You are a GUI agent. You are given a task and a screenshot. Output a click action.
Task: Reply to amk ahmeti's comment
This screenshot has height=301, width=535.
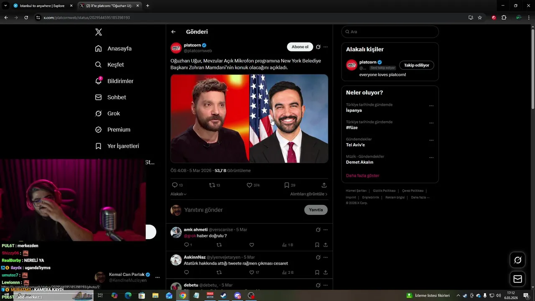(x=188, y=245)
